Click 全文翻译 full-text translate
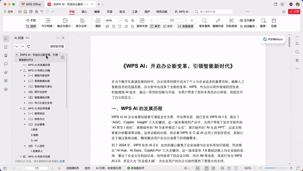This screenshot has width=303, height=171. pyautogui.click(x=247, y=20)
